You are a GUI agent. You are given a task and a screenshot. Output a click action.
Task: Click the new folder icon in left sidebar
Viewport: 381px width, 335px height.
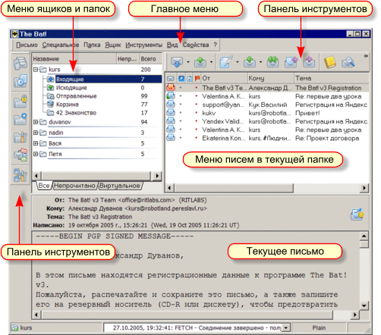20,119
